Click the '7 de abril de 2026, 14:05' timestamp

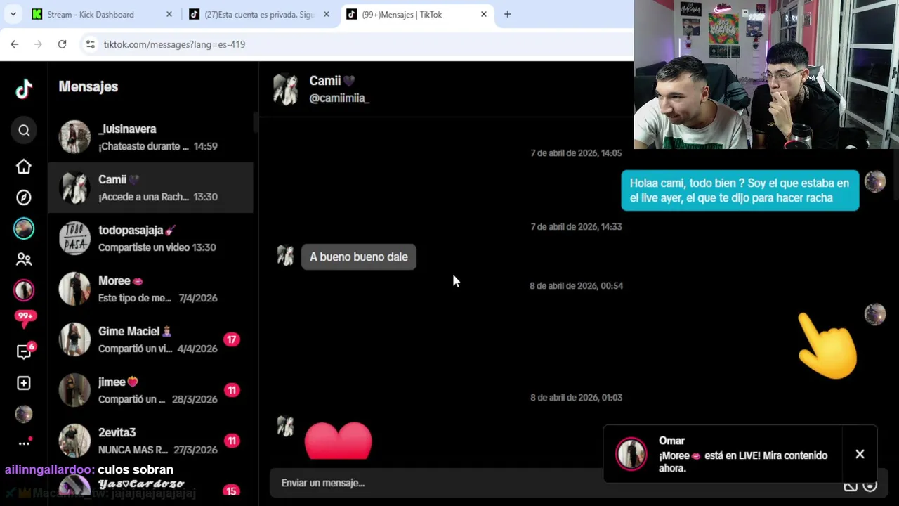click(x=576, y=153)
